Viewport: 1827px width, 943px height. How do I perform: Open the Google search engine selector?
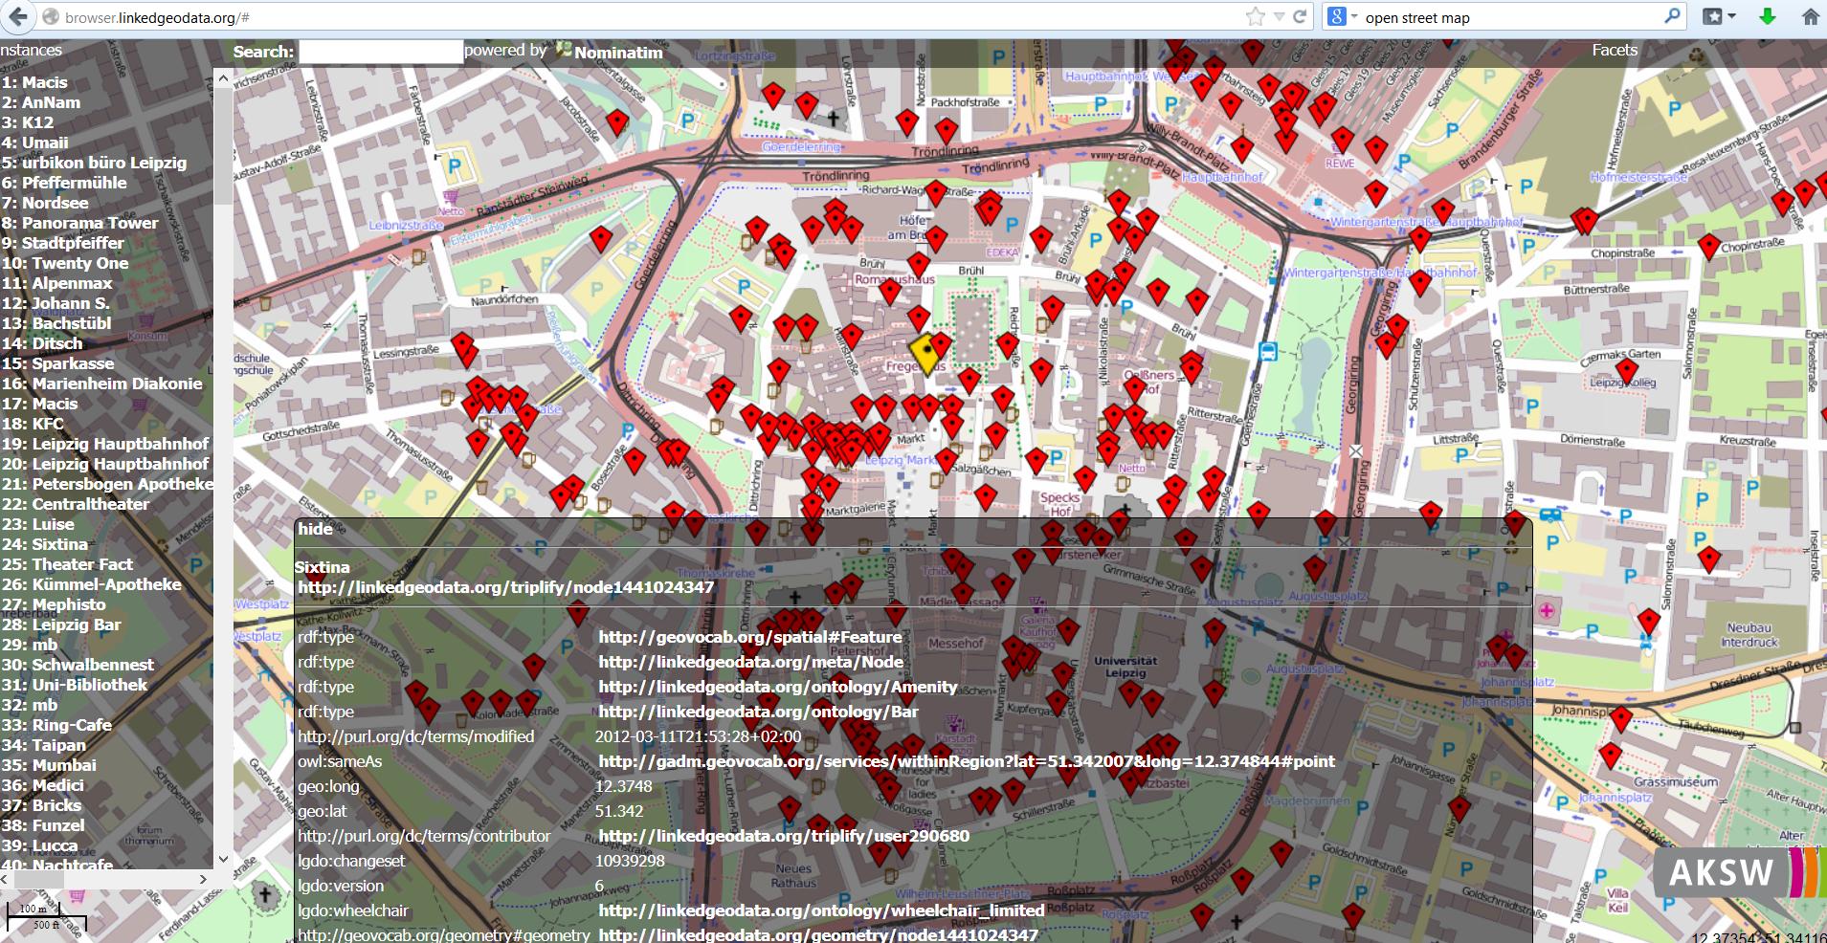click(1342, 16)
